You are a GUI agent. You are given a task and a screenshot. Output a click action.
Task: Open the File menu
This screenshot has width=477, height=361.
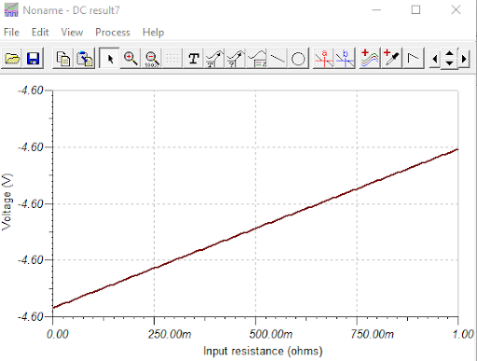tap(11, 32)
